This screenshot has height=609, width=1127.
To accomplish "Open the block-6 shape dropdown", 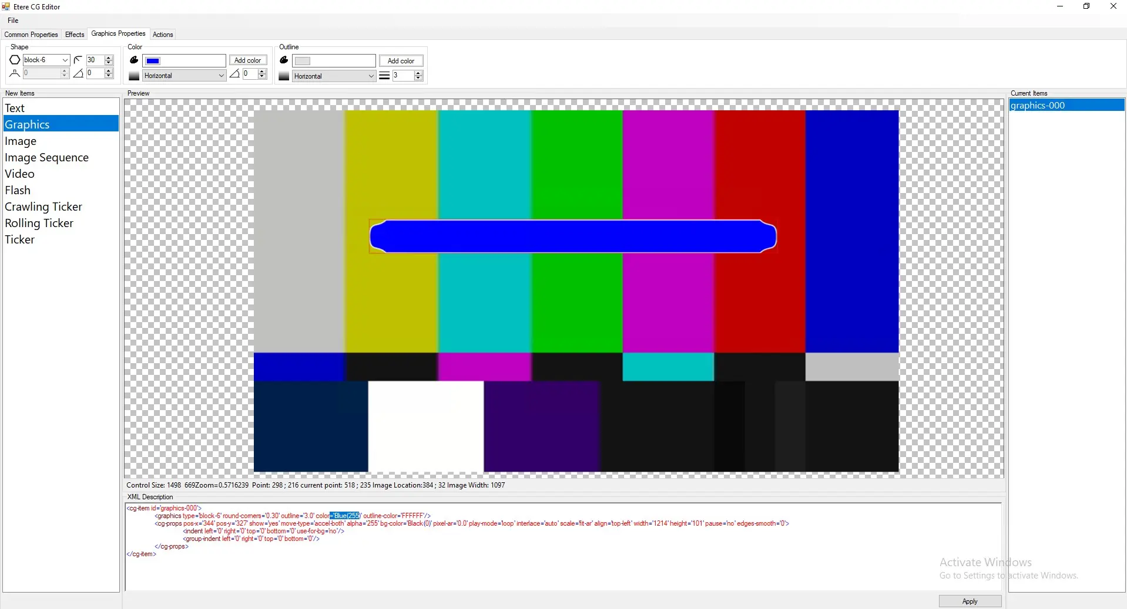I will pyautogui.click(x=65, y=60).
